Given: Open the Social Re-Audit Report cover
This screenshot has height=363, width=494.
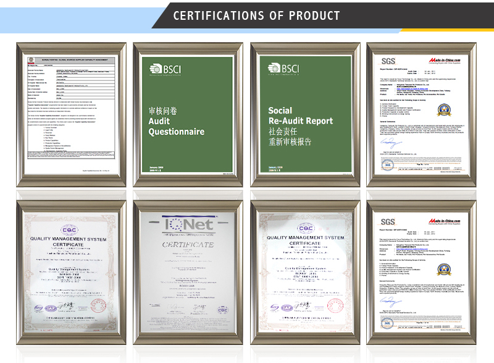Looking at the screenshot, I should [x=305, y=115].
